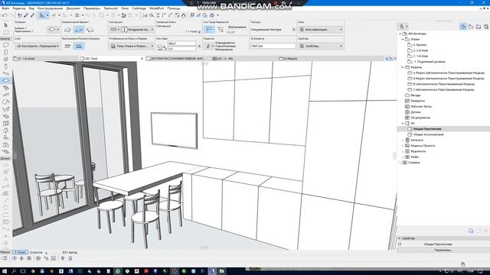Switch to 'A Разрез' tab

pyautogui.click(x=331, y=59)
